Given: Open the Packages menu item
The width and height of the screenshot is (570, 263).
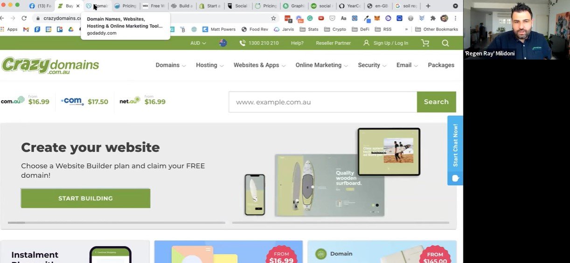Looking at the screenshot, I should click(x=441, y=65).
